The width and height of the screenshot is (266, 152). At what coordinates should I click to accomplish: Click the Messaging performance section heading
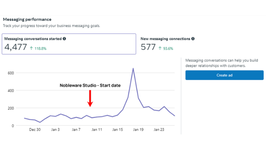tap(27, 19)
